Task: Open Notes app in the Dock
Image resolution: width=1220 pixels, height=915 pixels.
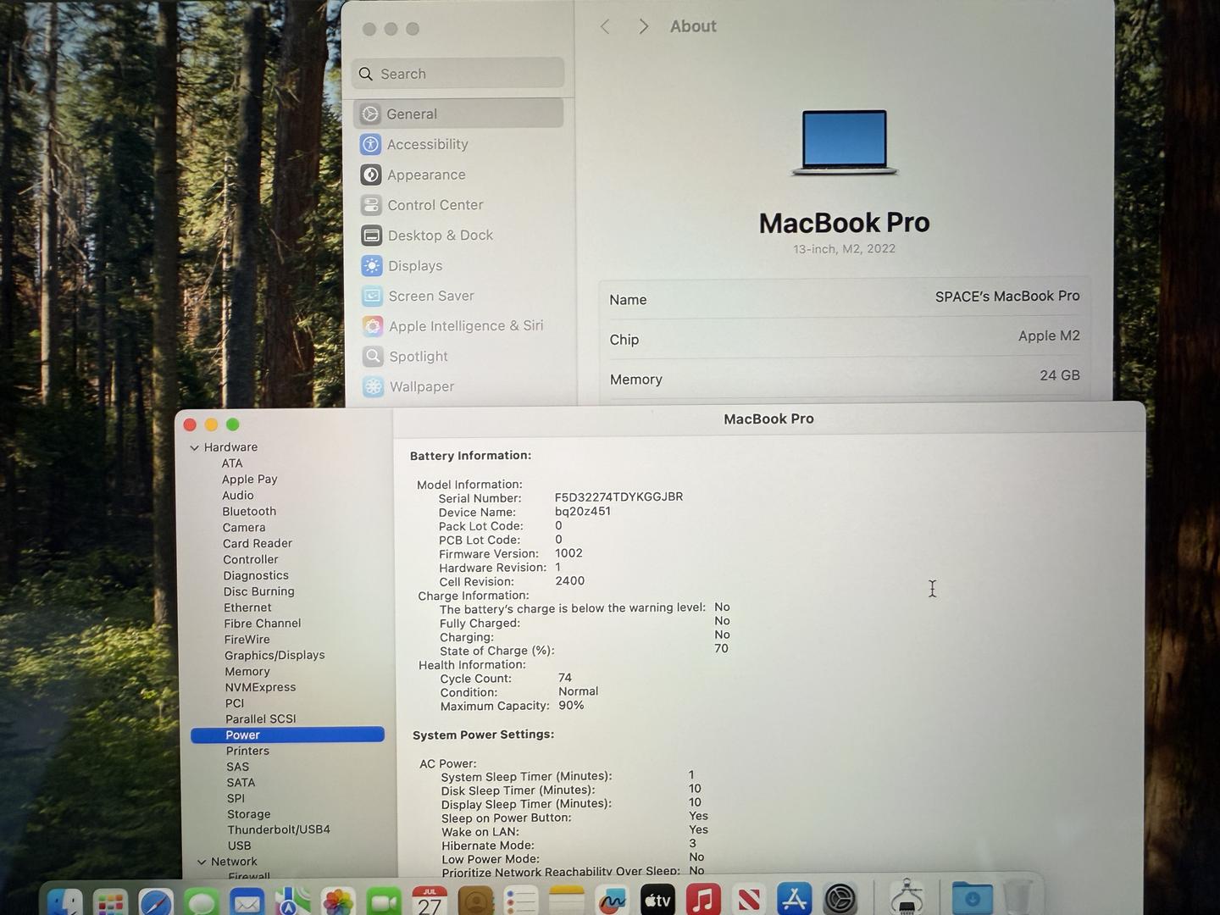Action: pyautogui.click(x=567, y=901)
